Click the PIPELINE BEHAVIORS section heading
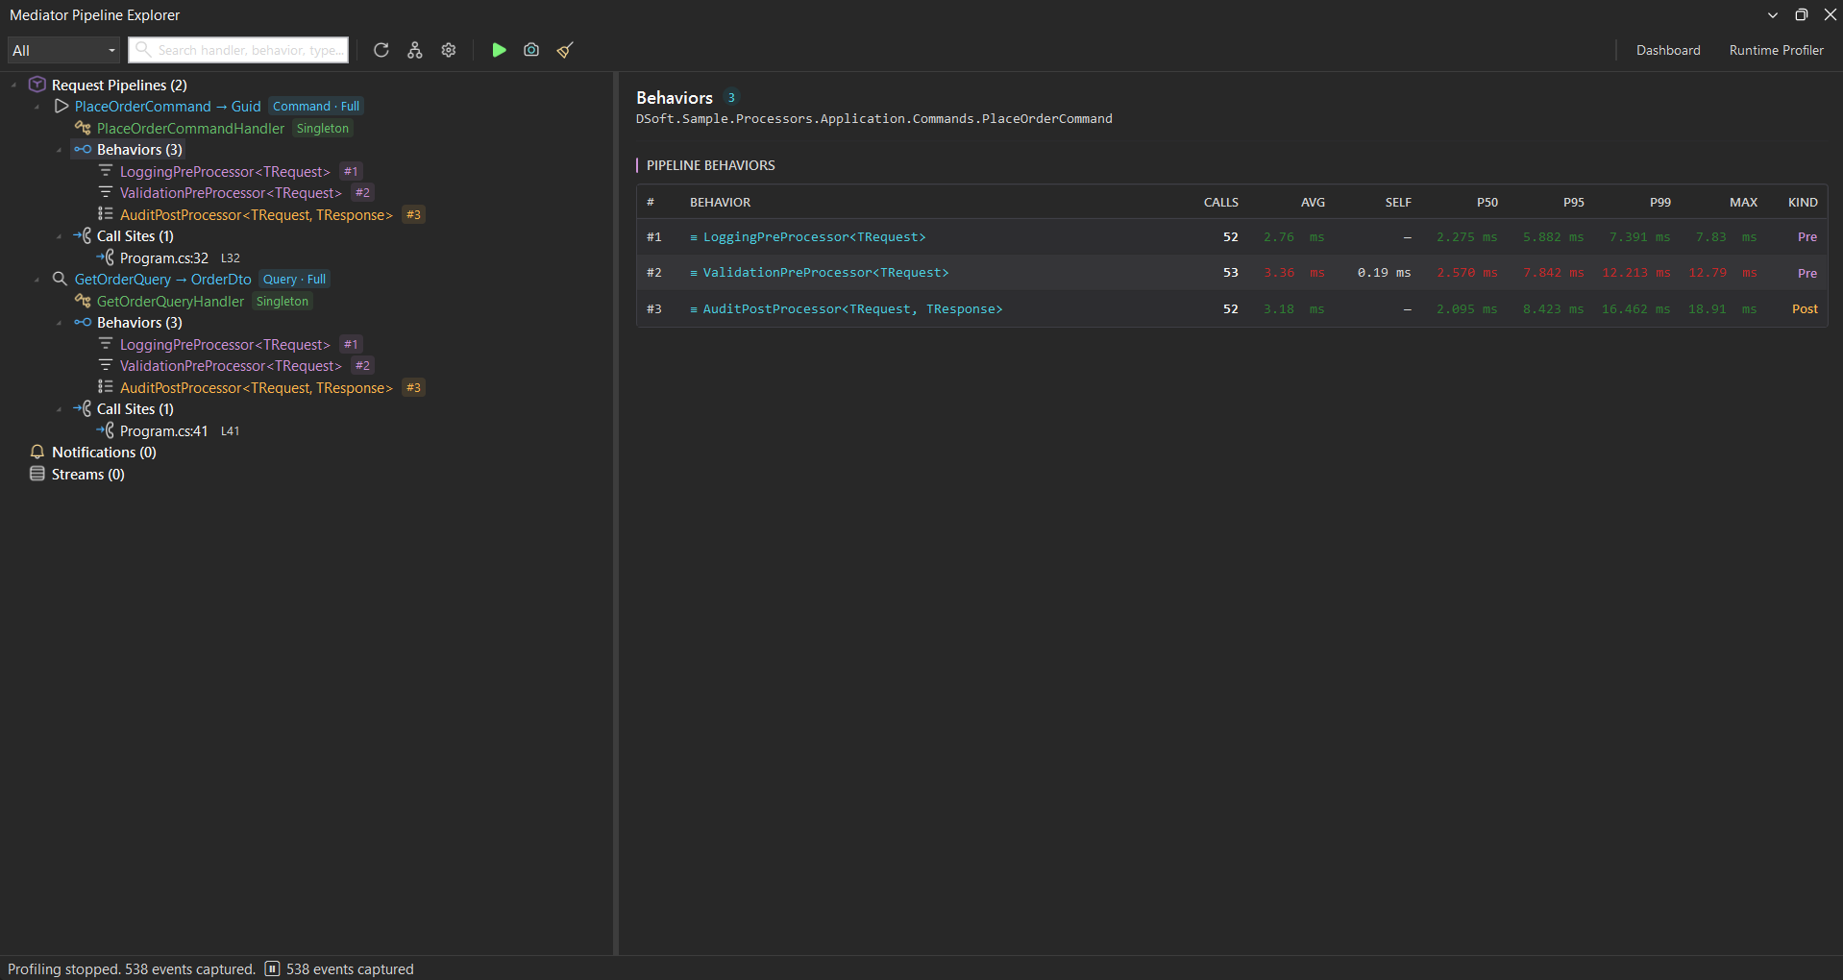Viewport: 1843px width, 980px height. point(710,165)
